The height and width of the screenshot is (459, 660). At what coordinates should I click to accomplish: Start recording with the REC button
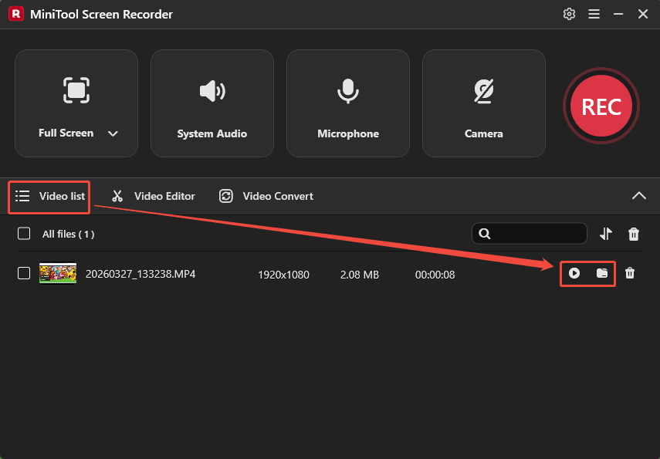tap(601, 106)
